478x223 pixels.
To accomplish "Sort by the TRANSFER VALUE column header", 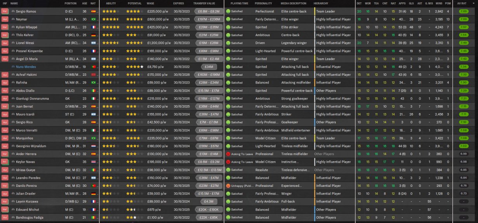I will (204, 3).
